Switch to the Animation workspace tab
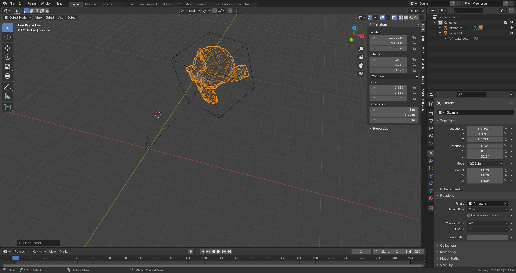This screenshot has height=273, width=516. tap(185, 4)
